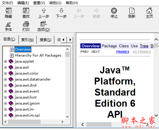Expand the java.applet tree node
The width and height of the screenshot is (159, 130).
pyautogui.click(x=5, y=61)
